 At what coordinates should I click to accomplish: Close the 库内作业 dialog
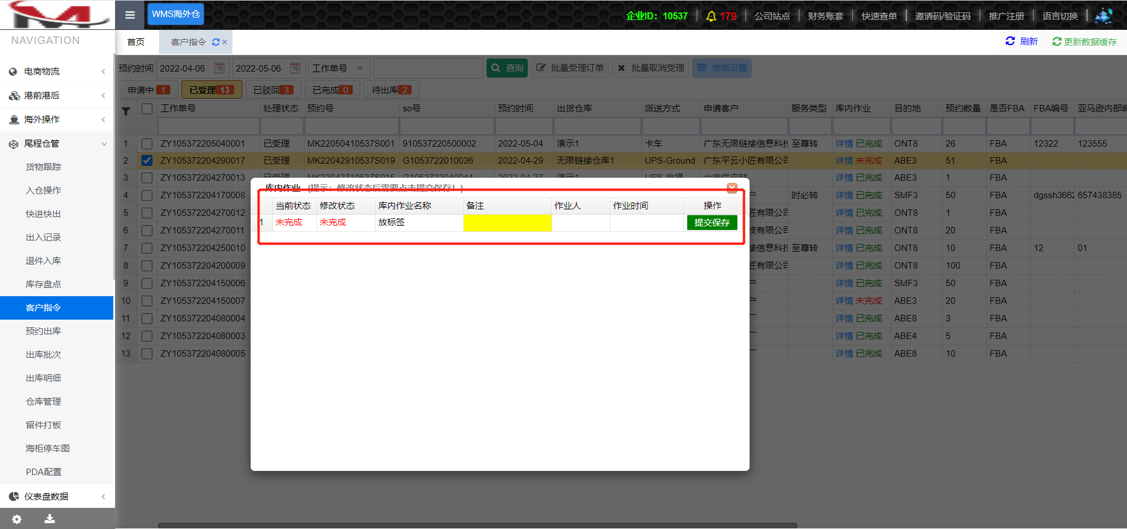click(x=732, y=188)
